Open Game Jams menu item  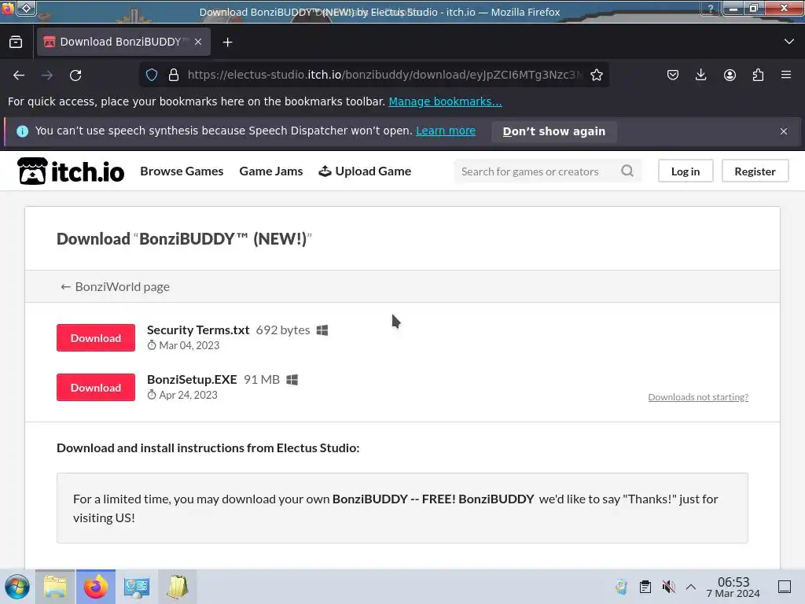[x=271, y=171]
